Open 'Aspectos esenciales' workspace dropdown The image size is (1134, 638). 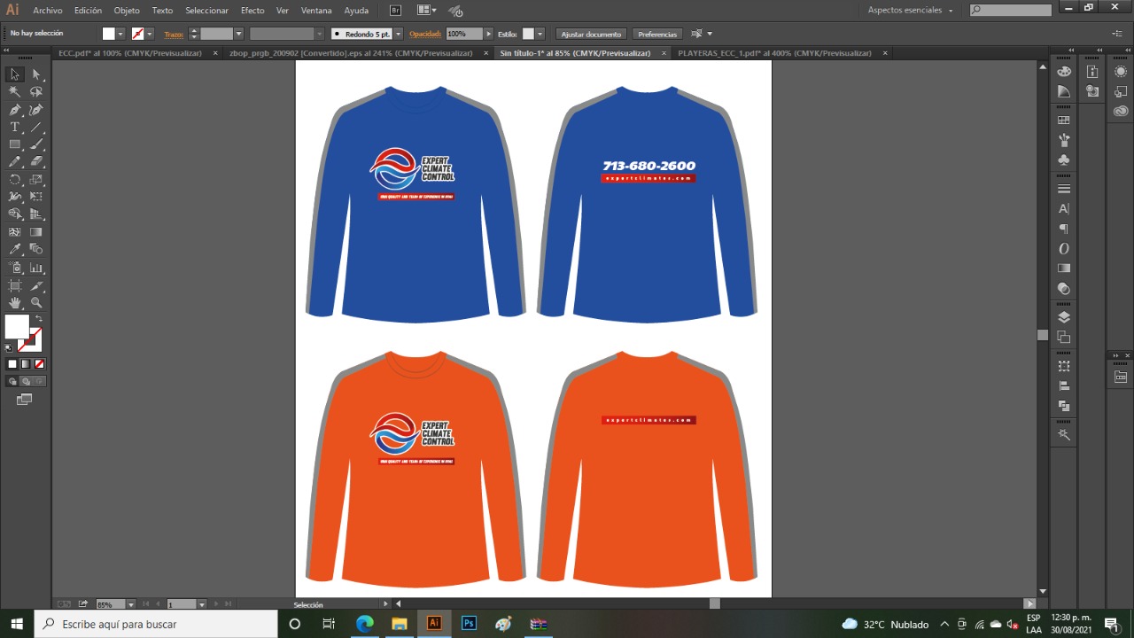coord(911,11)
